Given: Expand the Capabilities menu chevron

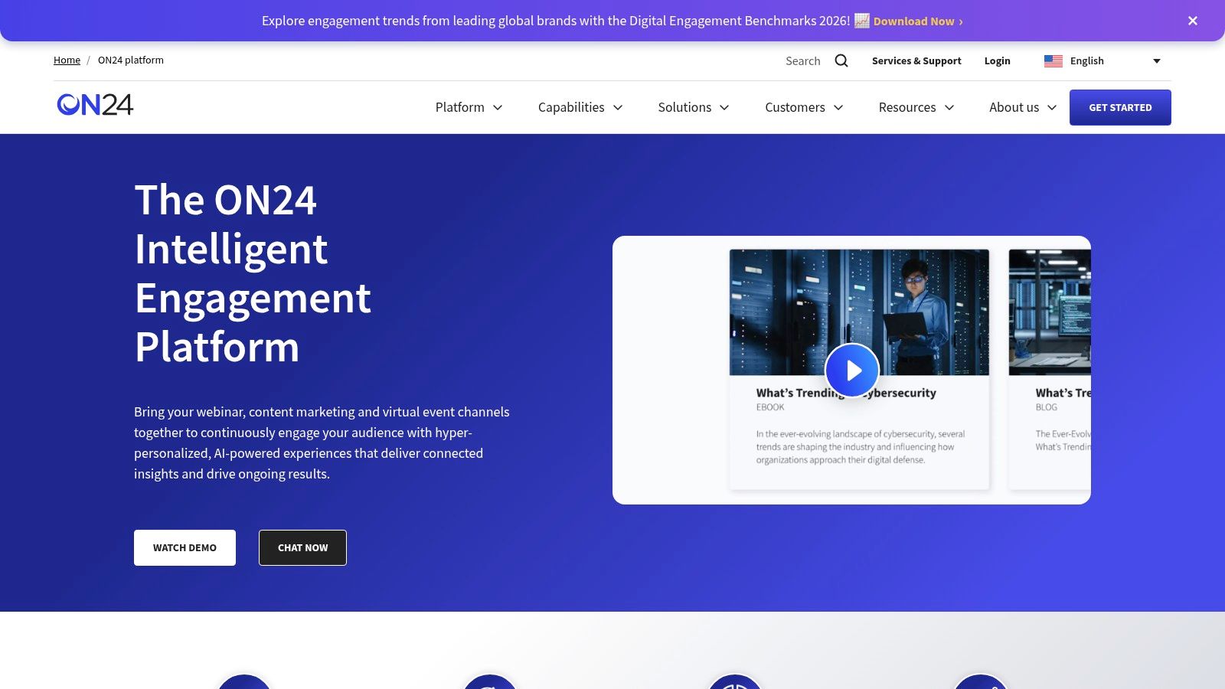Looking at the screenshot, I should tap(618, 108).
